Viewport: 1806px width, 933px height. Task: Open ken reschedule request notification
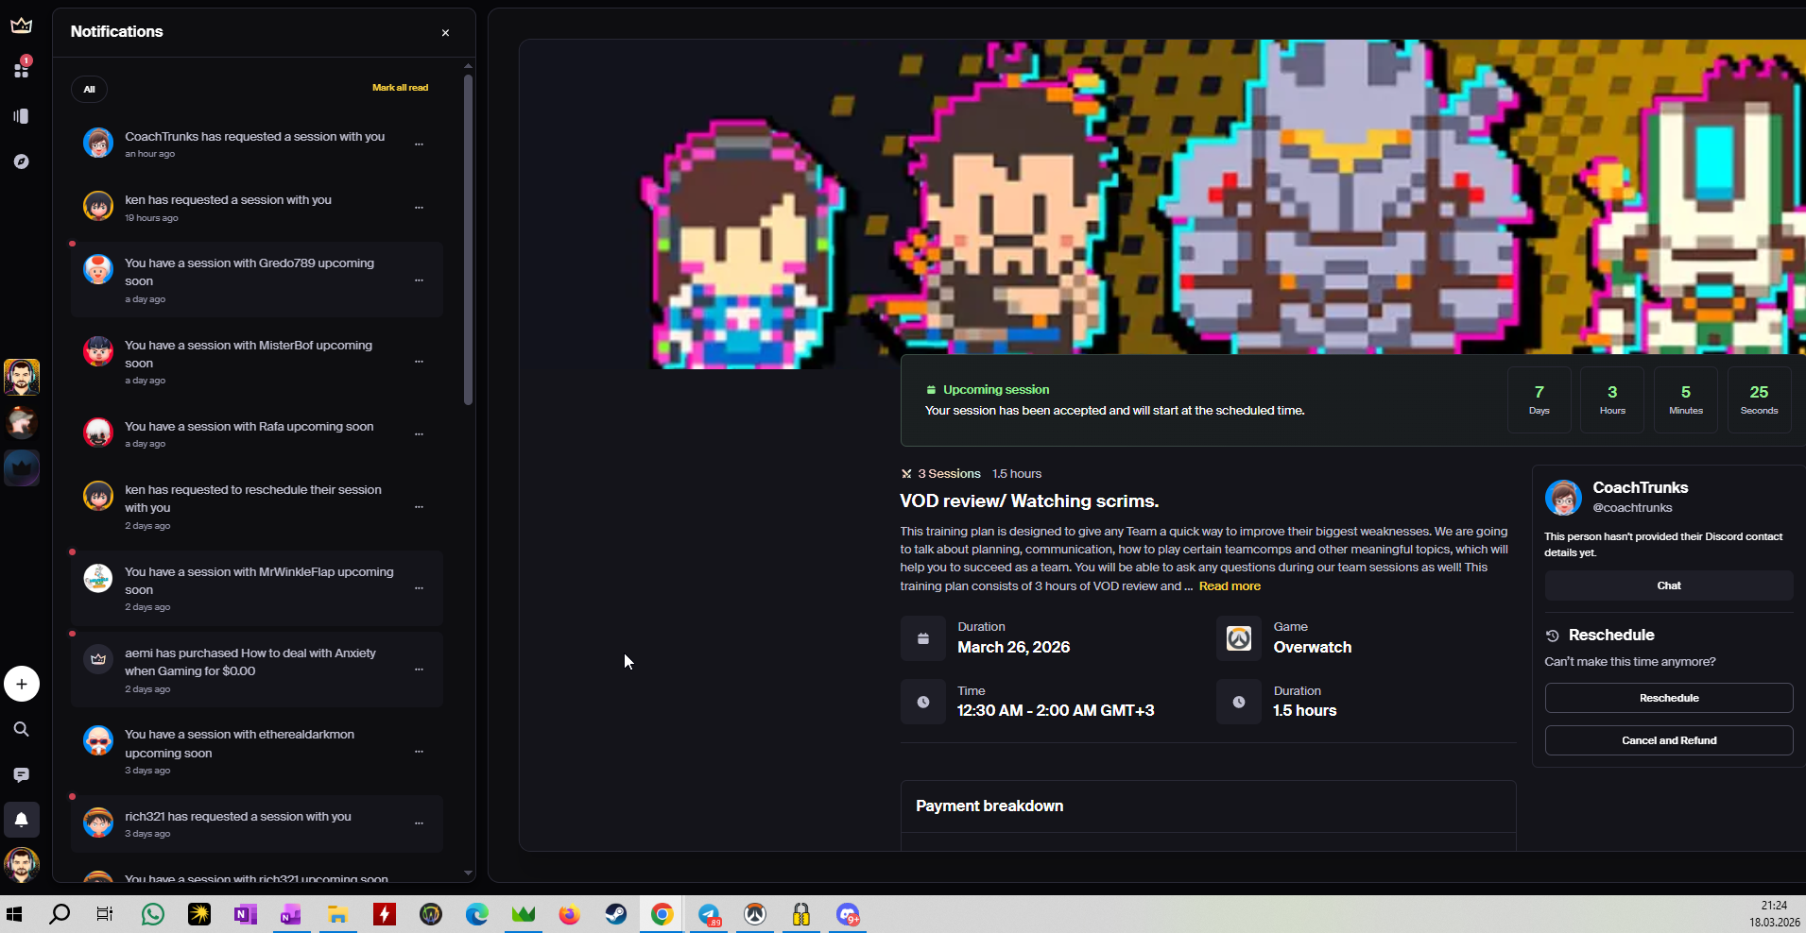pos(257,506)
